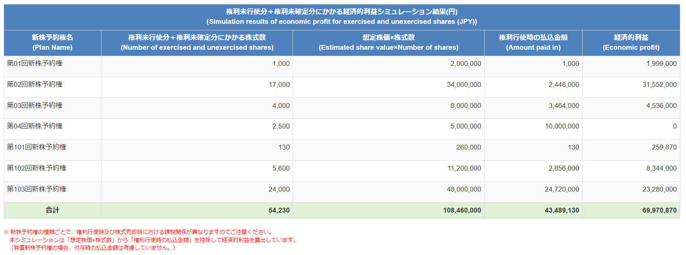Click the total shares value 54,230
Viewport: 686px width, 255px height.
279,211
